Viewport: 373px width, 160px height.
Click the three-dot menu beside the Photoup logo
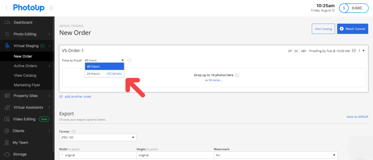(7, 8)
